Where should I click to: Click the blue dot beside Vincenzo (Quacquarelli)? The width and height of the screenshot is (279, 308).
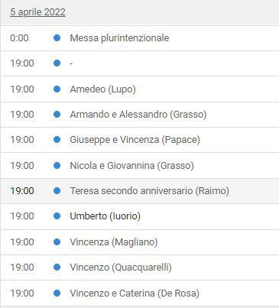coord(57,267)
